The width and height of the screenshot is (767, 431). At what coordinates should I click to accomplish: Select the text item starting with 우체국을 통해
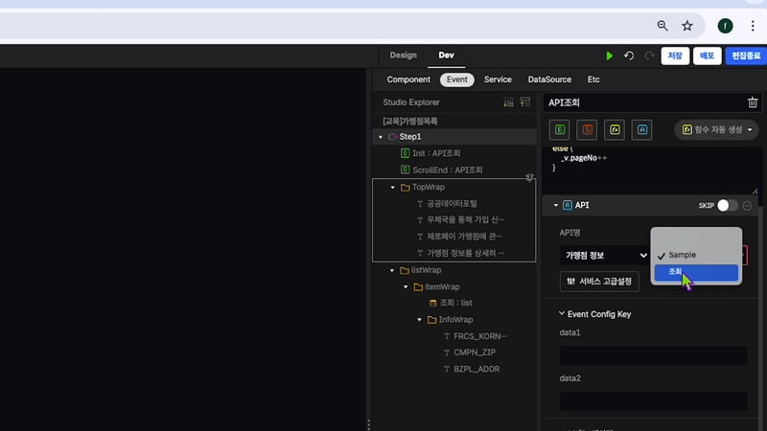[460, 220]
